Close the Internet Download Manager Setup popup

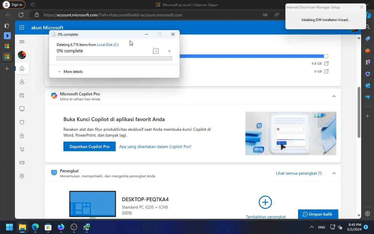pos(362,7)
